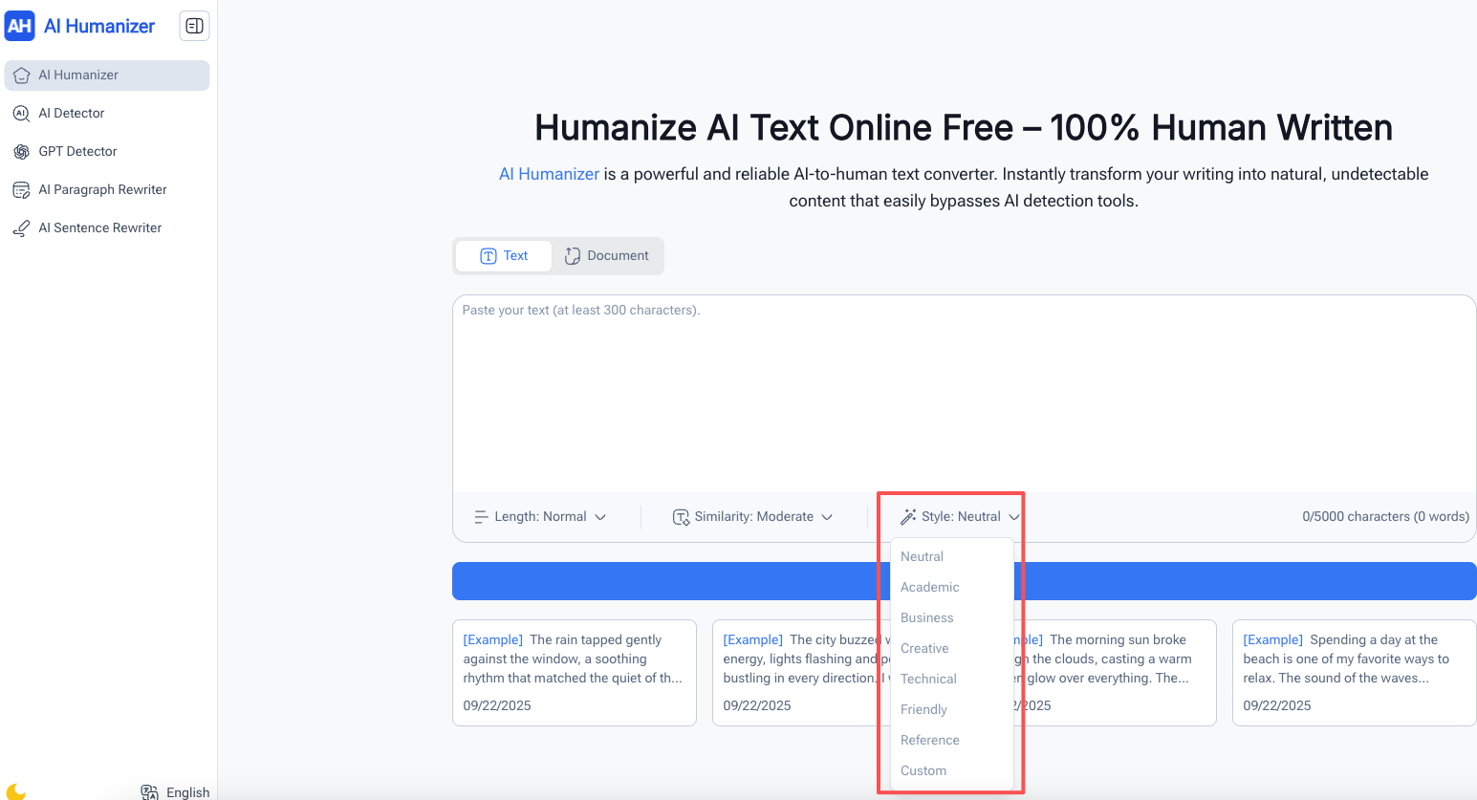Open the day at the beach example card
Screen dimensions: 1477x800
click(x=1355, y=673)
